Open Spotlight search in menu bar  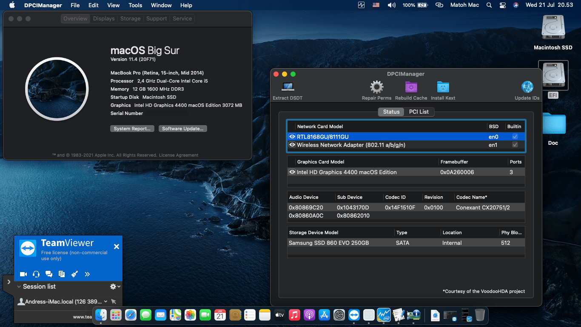tap(490, 5)
